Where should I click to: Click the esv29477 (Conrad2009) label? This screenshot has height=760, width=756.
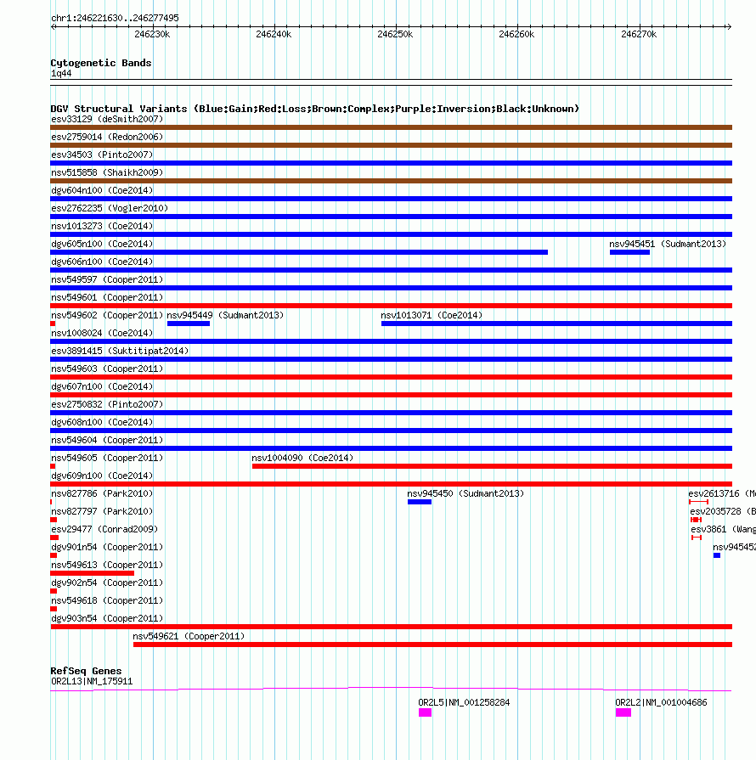coord(104,529)
